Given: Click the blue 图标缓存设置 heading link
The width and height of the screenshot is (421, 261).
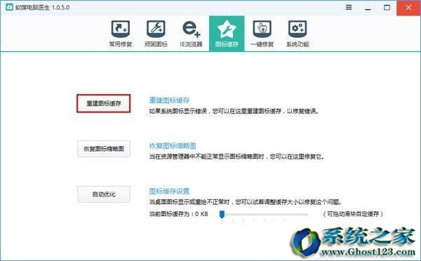Looking at the screenshot, I should [x=169, y=191].
